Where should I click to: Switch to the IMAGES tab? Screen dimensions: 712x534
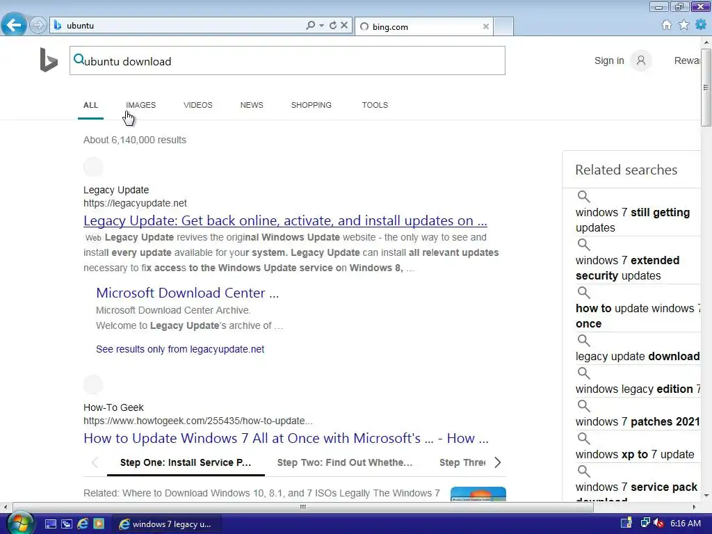pyautogui.click(x=140, y=105)
